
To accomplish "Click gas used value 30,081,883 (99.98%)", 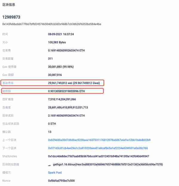I will tap(61, 67).
